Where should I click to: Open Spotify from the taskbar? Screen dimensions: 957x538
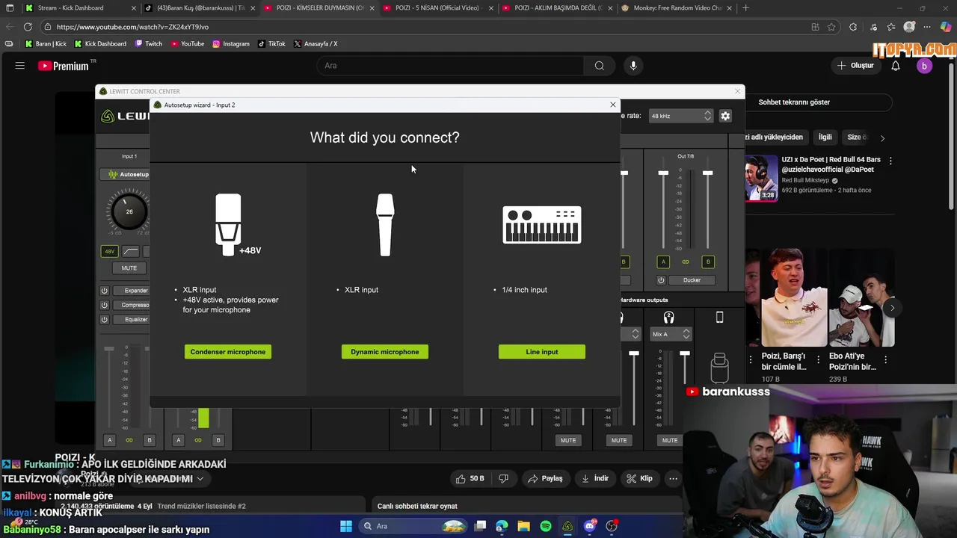point(546,526)
